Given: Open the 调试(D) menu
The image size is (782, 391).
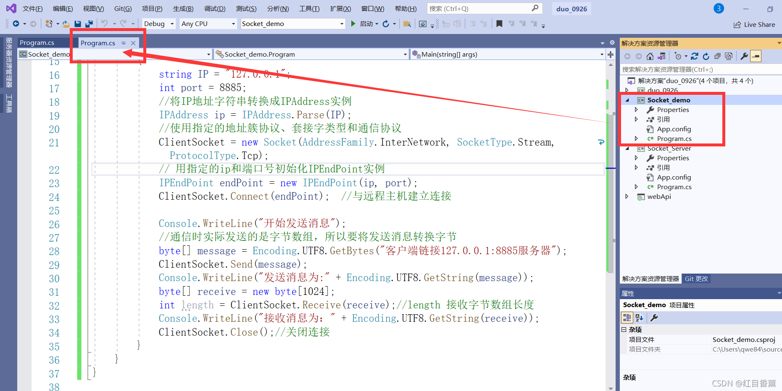Looking at the screenshot, I should 215,9.
